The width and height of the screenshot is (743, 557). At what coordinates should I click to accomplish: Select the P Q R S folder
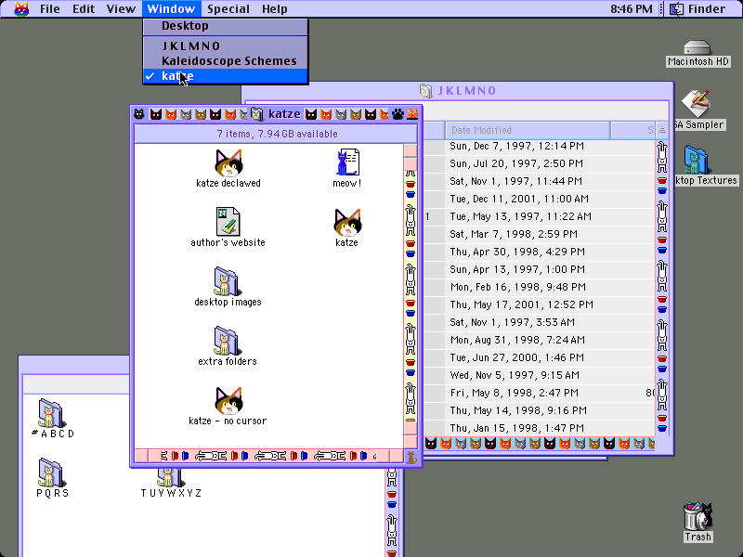51,473
